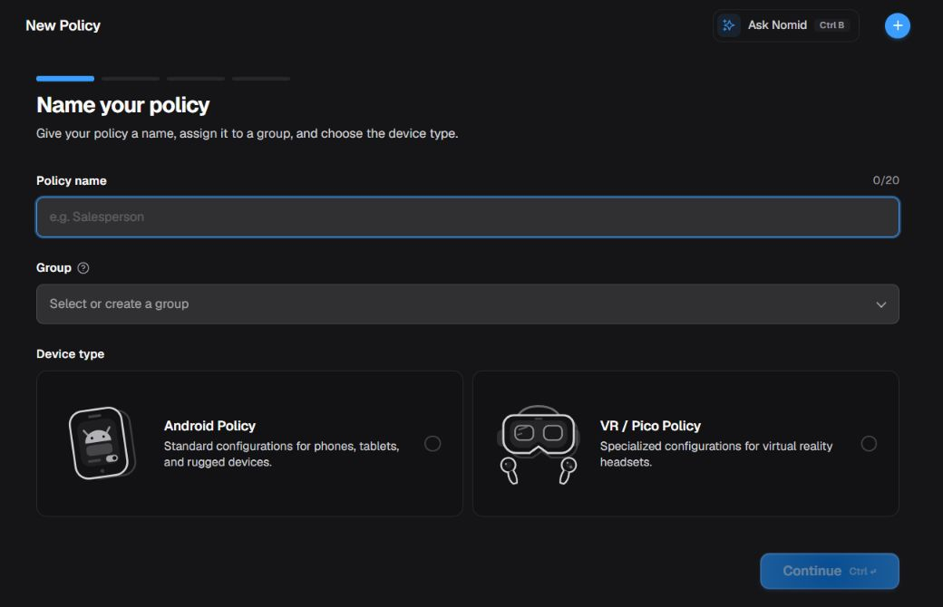The height and width of the screenshot is (607, 943).
Task: Click the VR headset illustration
Action: tap(539, 445)
